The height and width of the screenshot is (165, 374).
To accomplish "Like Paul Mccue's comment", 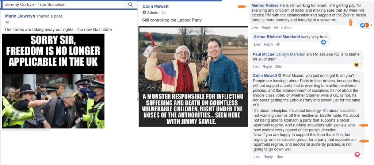I will click(256, 67).
